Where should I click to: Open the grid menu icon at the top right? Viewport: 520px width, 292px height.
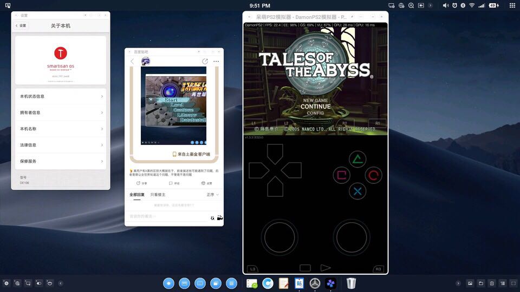512,5
